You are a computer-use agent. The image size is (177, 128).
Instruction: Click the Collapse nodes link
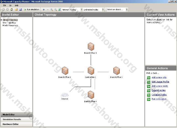pyautogui.click(x=159, y=95)
